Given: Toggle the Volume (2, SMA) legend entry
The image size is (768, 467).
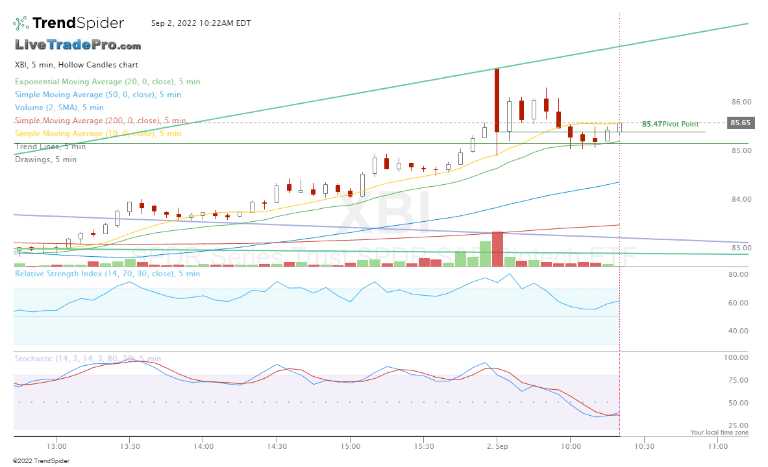Looking at the screenshot, I should 61,107.
